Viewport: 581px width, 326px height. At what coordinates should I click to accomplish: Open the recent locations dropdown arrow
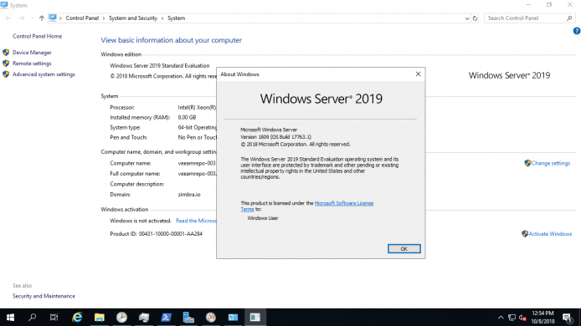pyautogui.click(x=32, y=18)
